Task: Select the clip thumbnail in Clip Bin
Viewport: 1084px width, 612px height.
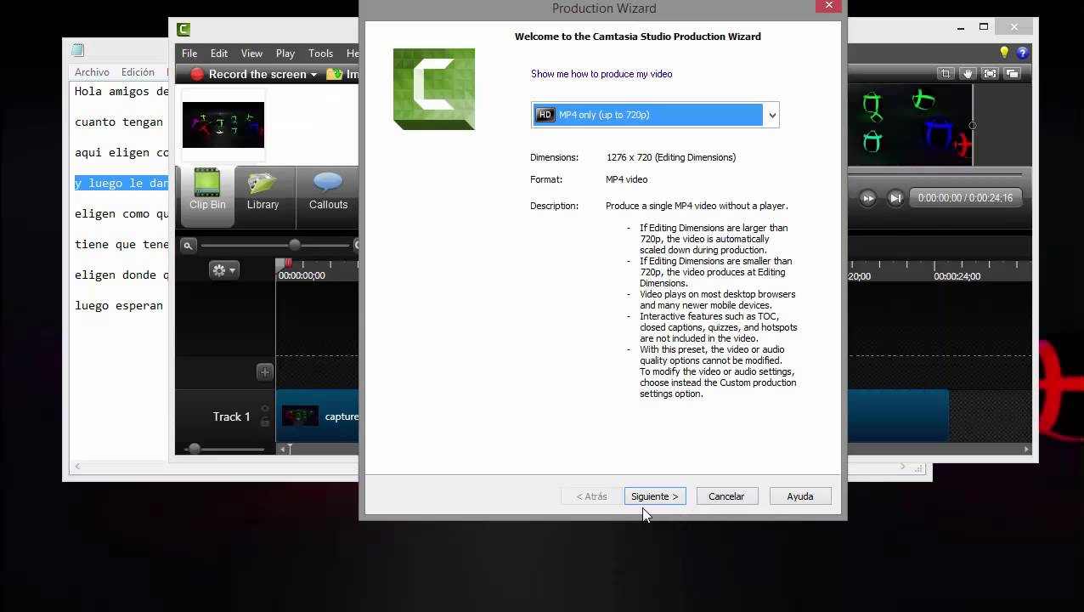Action: click(223, 124)
